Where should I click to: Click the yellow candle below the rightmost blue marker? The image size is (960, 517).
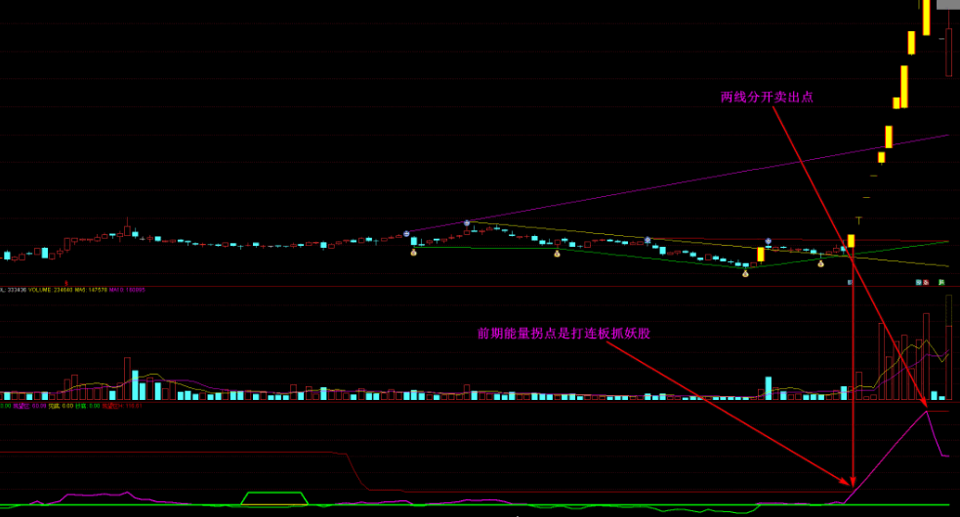pos(761,254)
